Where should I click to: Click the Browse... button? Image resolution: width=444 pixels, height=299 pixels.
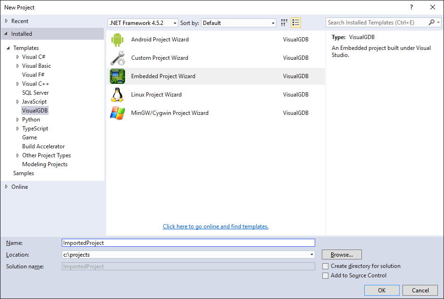tap(342, 255)
